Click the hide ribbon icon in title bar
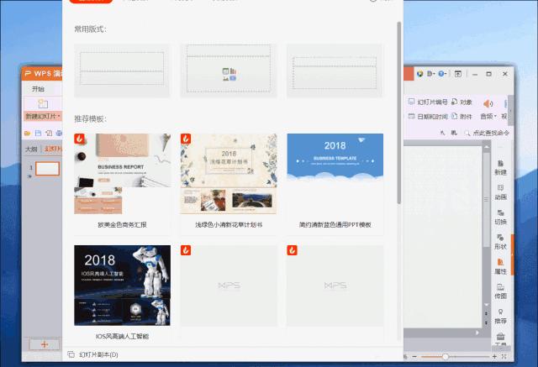 coord(458,74)
